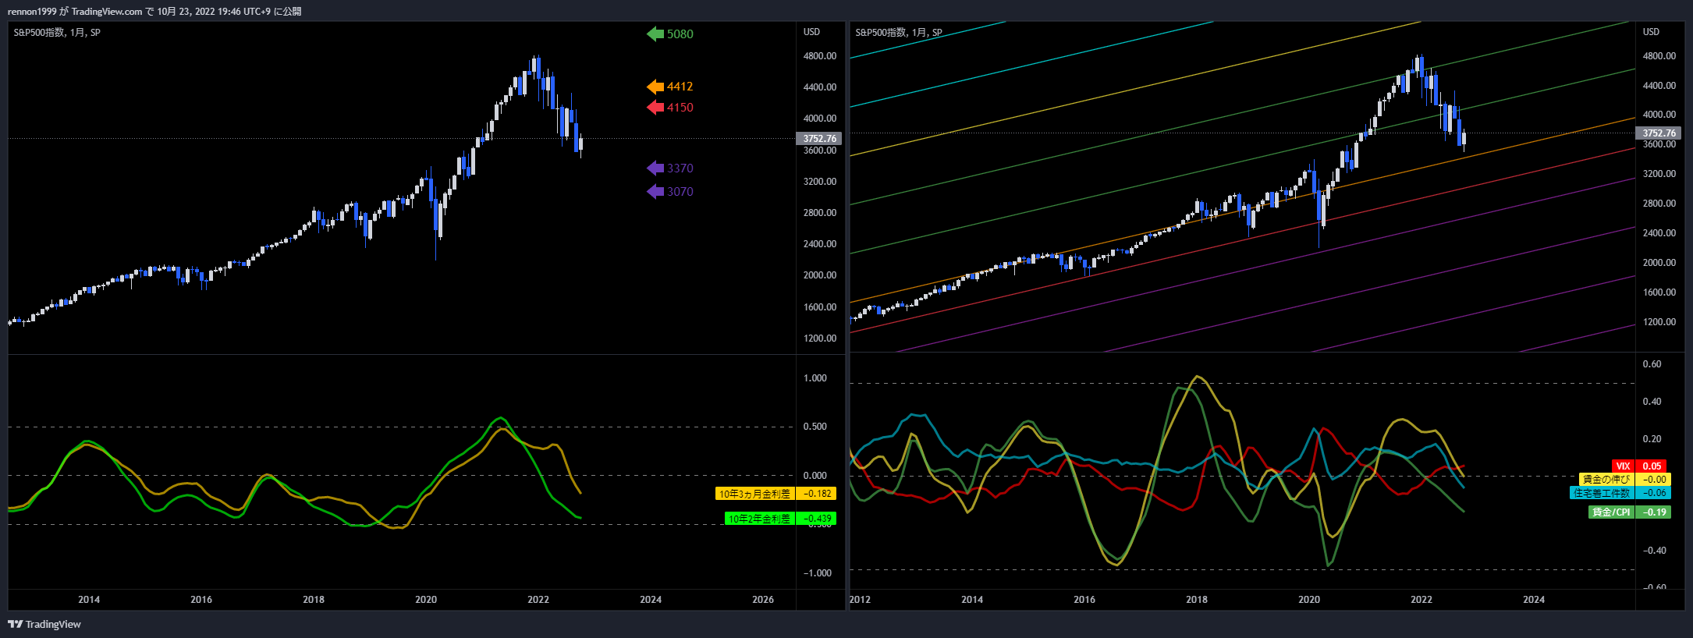Click the -0.06 value tag

coord(1654,493)
